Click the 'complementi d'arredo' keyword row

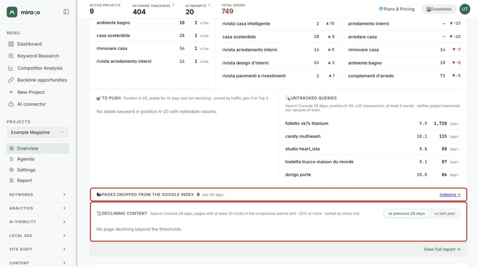click(x=404, y=76)
